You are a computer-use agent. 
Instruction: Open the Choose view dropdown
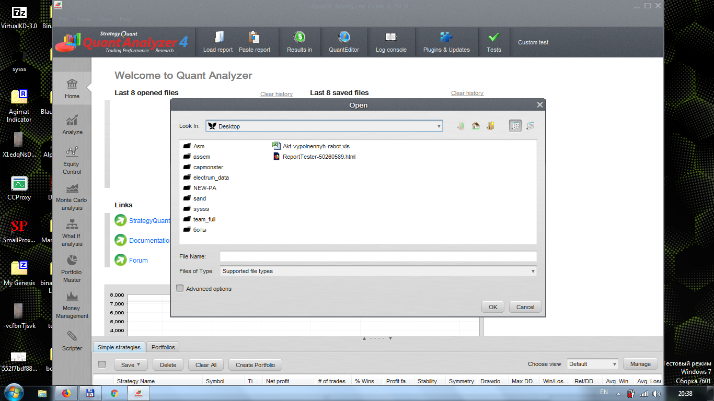(x=593, y=364)
